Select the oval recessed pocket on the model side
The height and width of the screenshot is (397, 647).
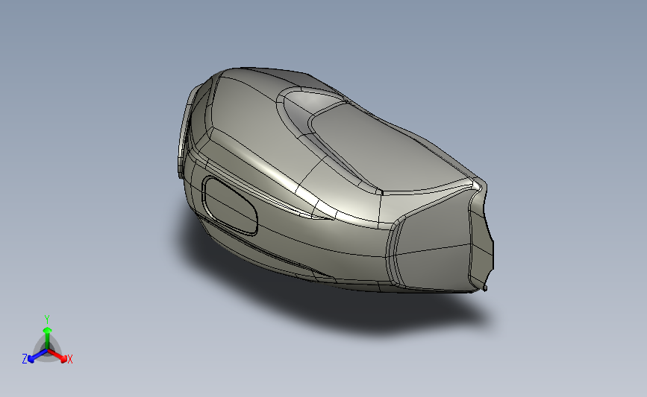coord(230,206)
